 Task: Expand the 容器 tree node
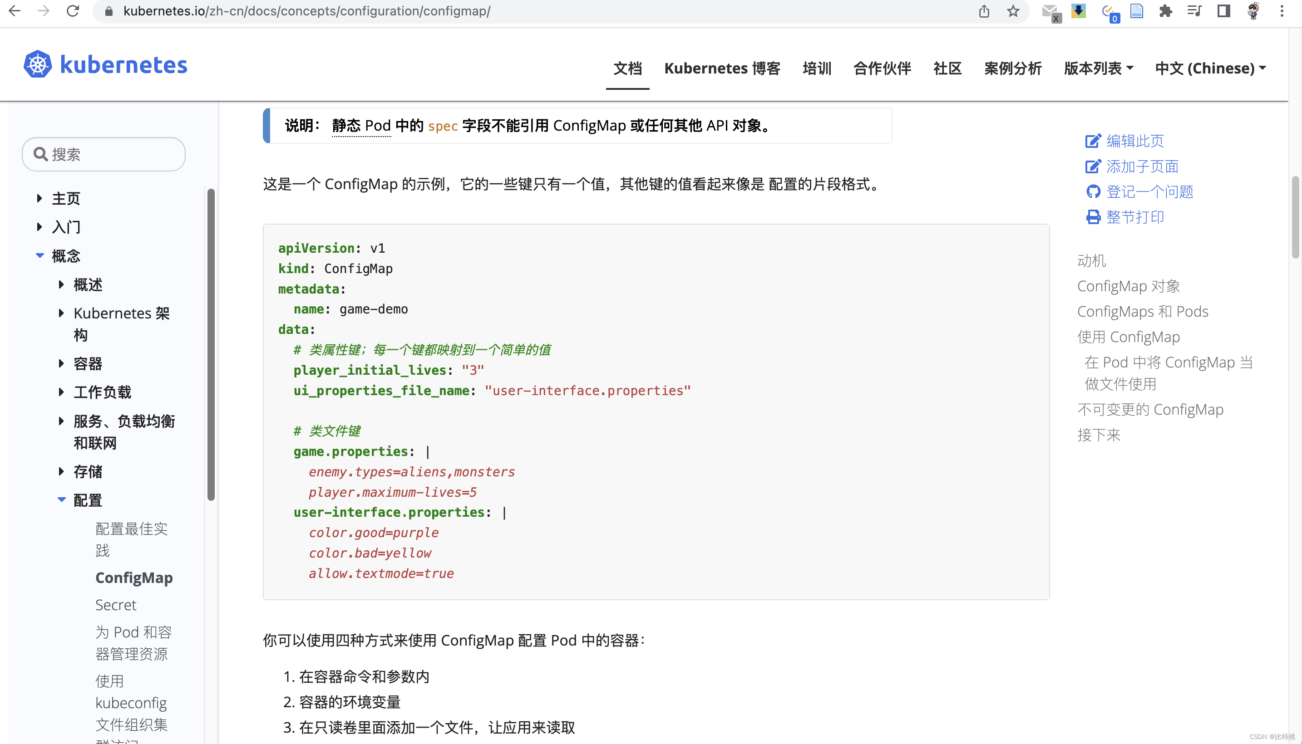pyautogui.click(x=61, y=363)
